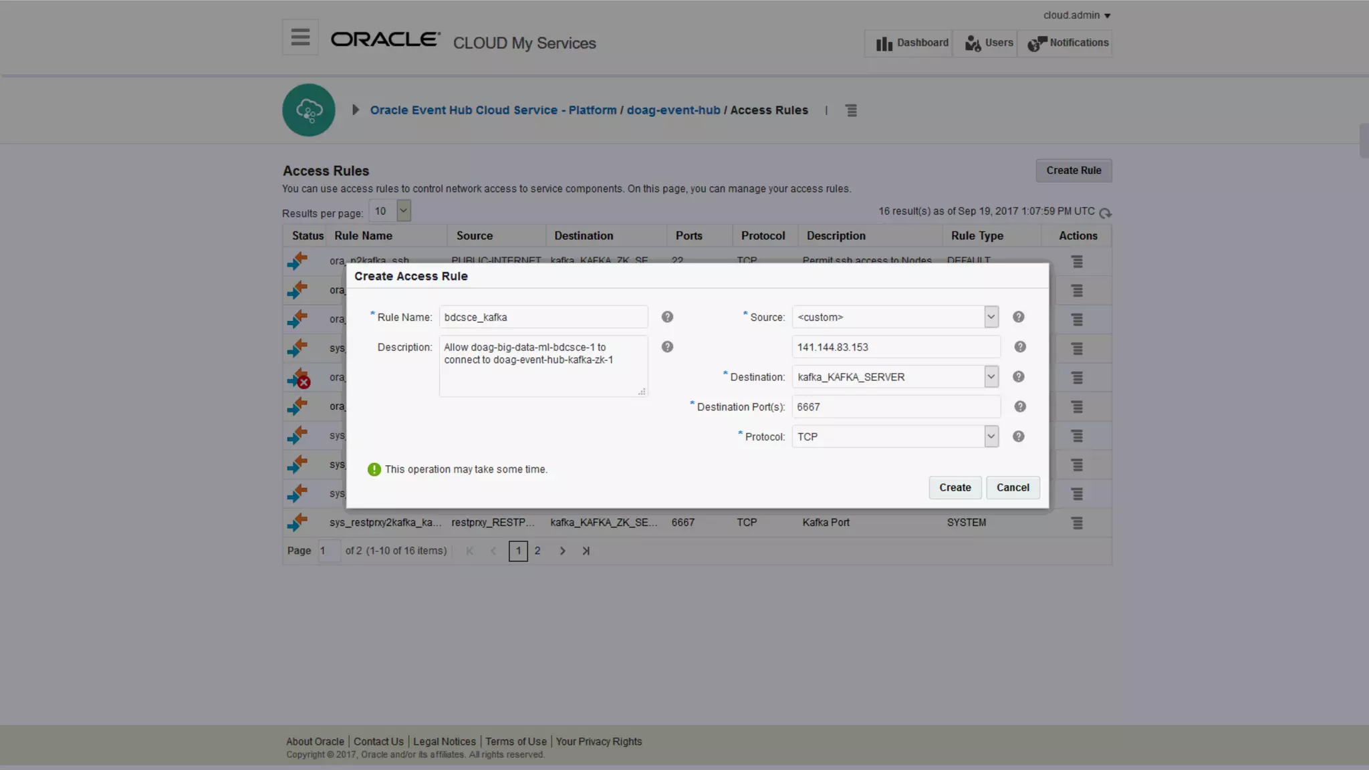Image resolution: width=1369 pixels, height=770 pixels.
Task: Click status icon of ora_p2kafka_ssh rule
Action: [x=297, y=261]
